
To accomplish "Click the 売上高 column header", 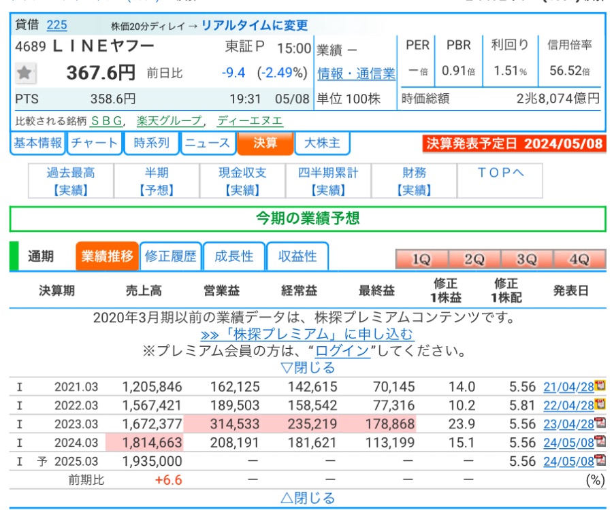I will pos(144,290).
